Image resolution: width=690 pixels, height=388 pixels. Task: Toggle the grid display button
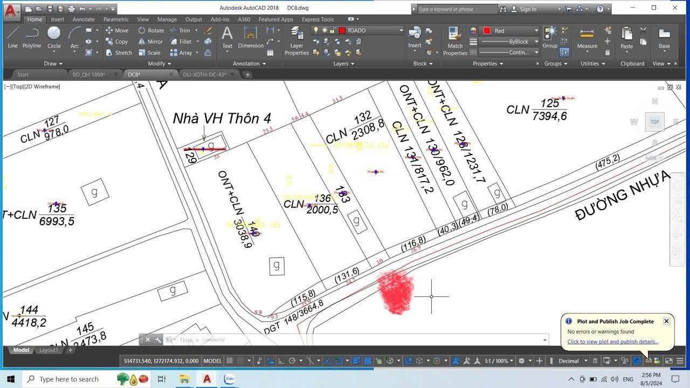point(231,361)
